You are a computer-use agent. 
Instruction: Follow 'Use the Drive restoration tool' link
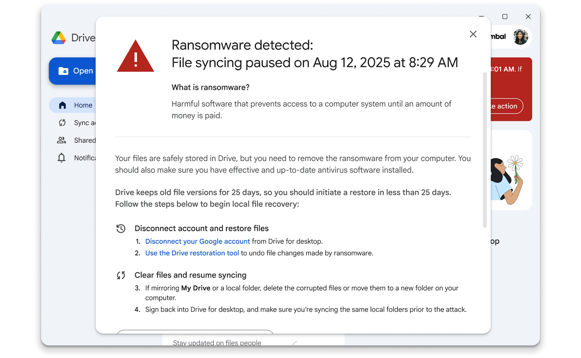point(192,253)
